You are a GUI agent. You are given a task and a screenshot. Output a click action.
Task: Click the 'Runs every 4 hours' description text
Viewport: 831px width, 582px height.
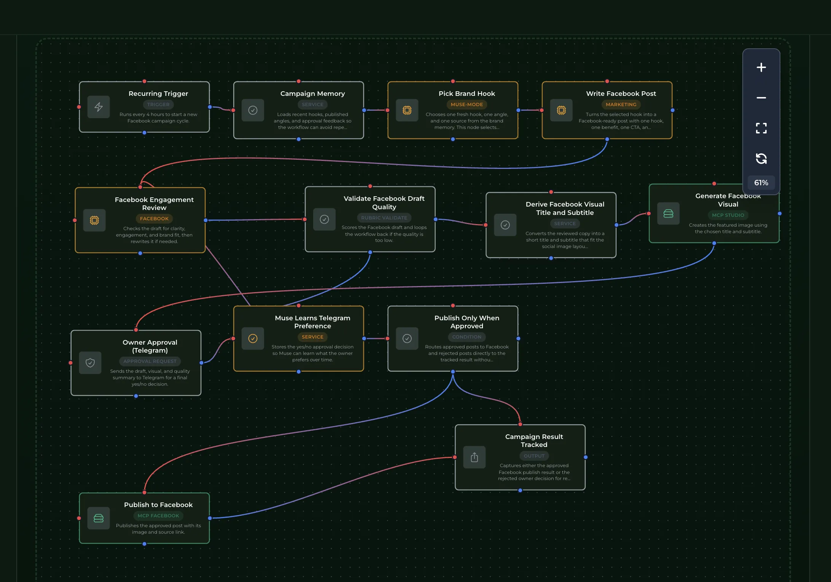click(x=158, y=118)
